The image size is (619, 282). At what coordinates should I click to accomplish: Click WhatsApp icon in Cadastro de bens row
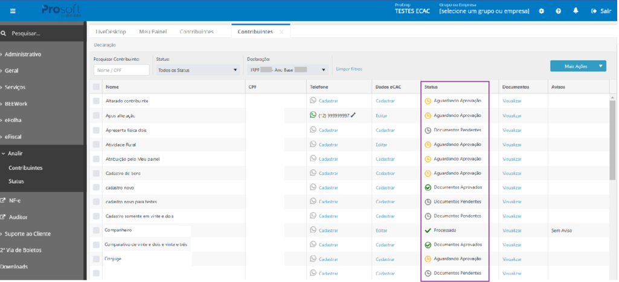coord(313,172)
